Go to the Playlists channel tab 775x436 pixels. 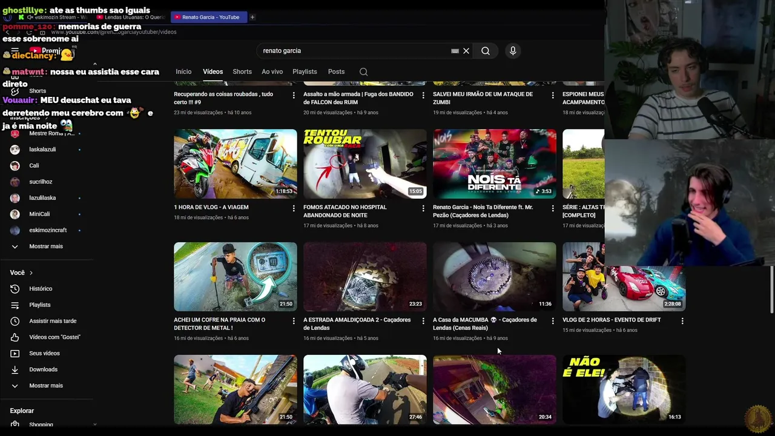[305, 71]
